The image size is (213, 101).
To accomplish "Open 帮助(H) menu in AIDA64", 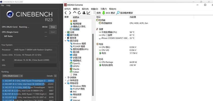I will click(x=113, y=9).
